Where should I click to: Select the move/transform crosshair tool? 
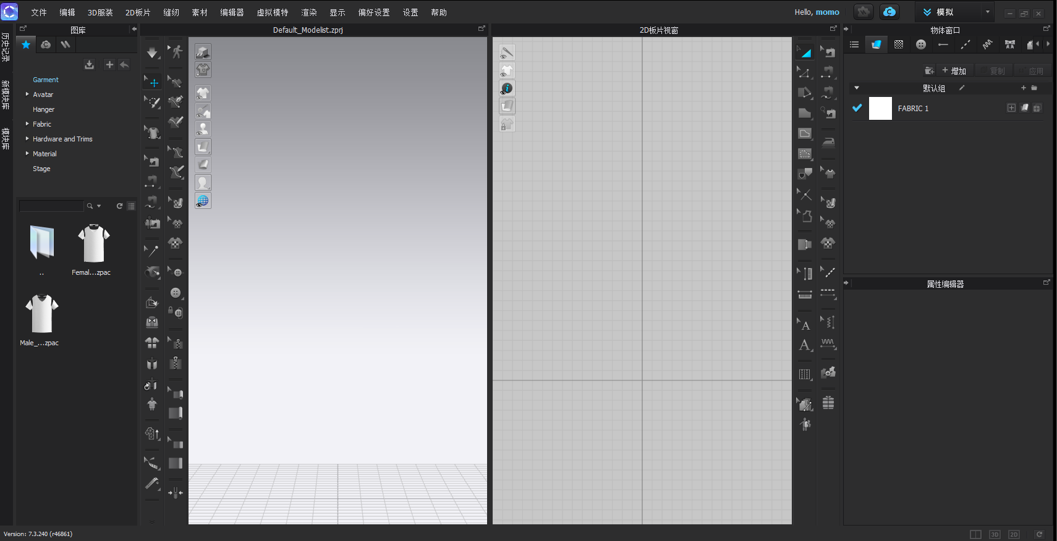point(153,82)
